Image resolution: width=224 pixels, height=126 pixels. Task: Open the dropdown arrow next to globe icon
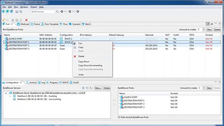73,12
